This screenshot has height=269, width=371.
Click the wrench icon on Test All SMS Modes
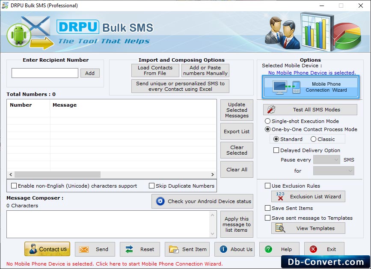271,109
